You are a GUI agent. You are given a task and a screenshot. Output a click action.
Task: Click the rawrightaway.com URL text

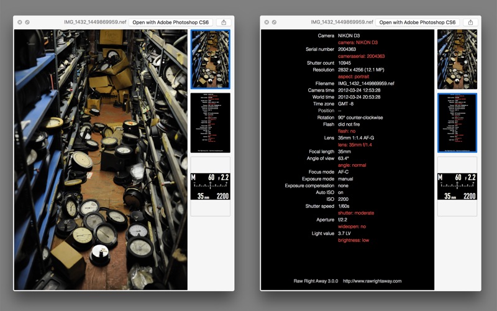[372, 281]
